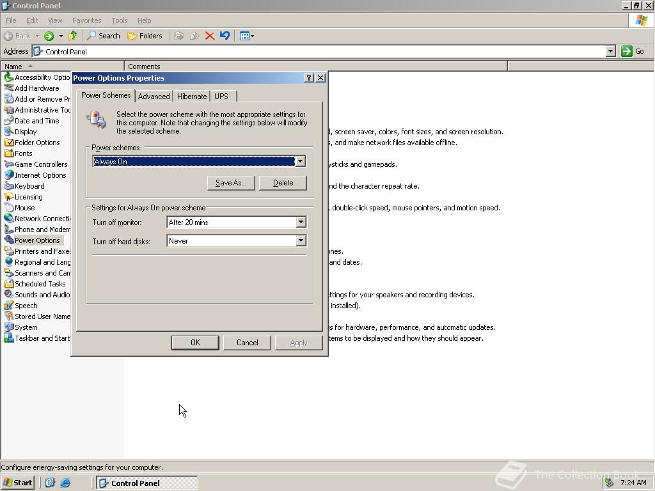Image resolution: width=655 pixels, height=491 pixels.
Task: Select the System icon
Action: point(9,327)
